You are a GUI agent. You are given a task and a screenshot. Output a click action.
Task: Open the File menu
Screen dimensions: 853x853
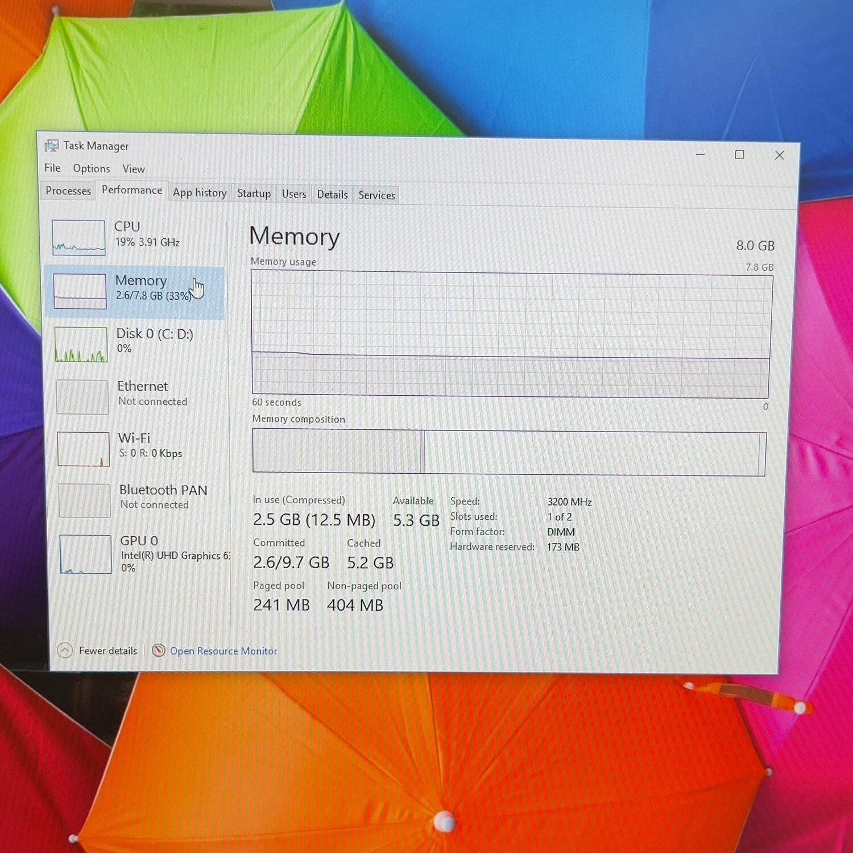pyautogui.click(x=52, y=168)
